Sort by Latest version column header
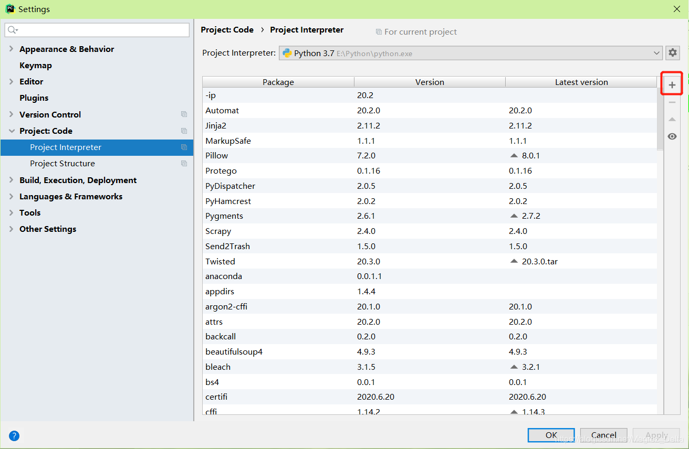689x449 pixels. click(581, 82)
